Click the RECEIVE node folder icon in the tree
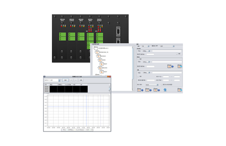Viewport: 226px width, 146px height. pyautogui.click(x=100, y=68)
